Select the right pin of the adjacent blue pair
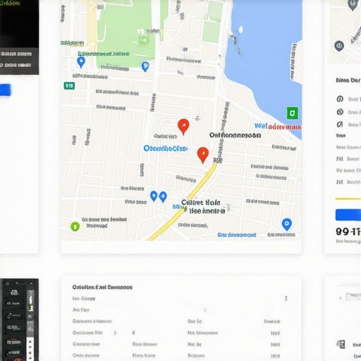The width and height of the screenshot is (361, 361). [x=163, y=197]
